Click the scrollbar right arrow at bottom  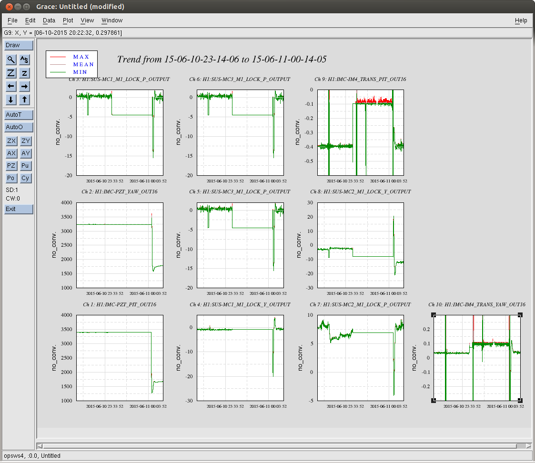(x=528, y=446)
